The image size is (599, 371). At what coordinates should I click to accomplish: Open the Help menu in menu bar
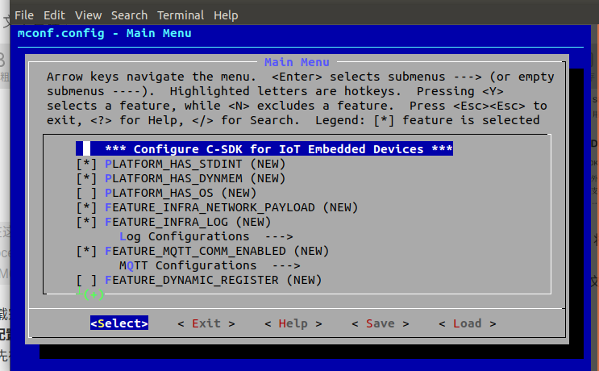(x=226, y=15)
